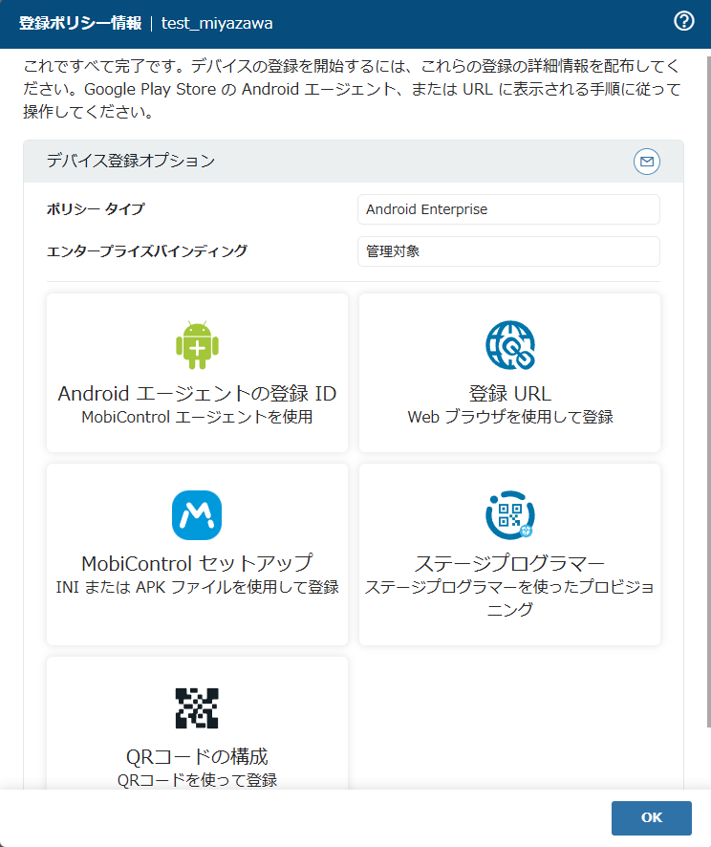The width and height of the screenshot is (711, 847).
Task: Click the green Android agent icon
Action: coord(197,346)
